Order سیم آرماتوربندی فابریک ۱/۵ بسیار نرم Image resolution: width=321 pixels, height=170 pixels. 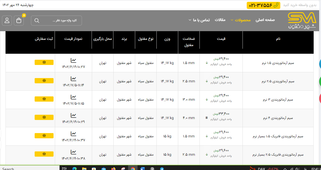44,136
